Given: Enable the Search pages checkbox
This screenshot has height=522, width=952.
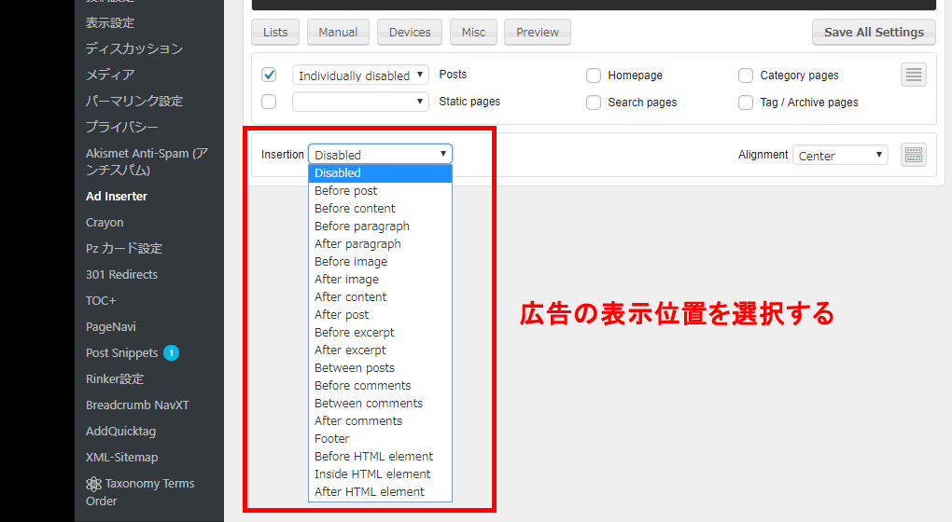Looking at the screenshot, I should pyautogui.click(x=594, y=103).
